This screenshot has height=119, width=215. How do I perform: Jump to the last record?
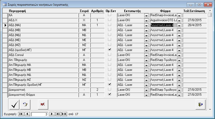pyautogui.click(x=58, y=114)
